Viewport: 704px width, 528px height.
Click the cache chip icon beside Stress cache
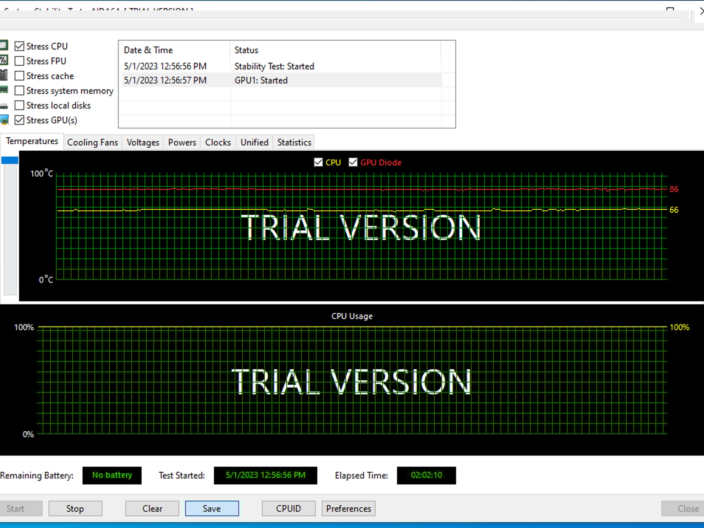point(3,75)
